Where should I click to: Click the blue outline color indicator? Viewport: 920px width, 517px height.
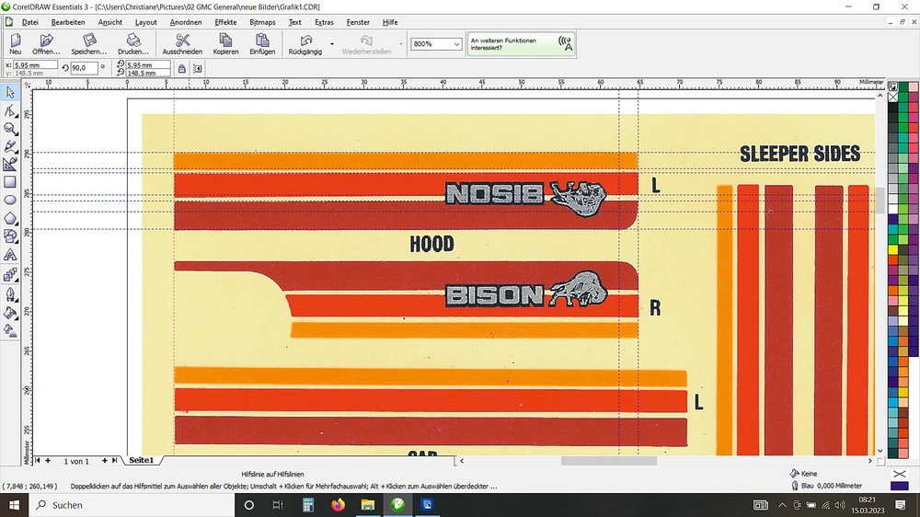[x=900, y=486]
